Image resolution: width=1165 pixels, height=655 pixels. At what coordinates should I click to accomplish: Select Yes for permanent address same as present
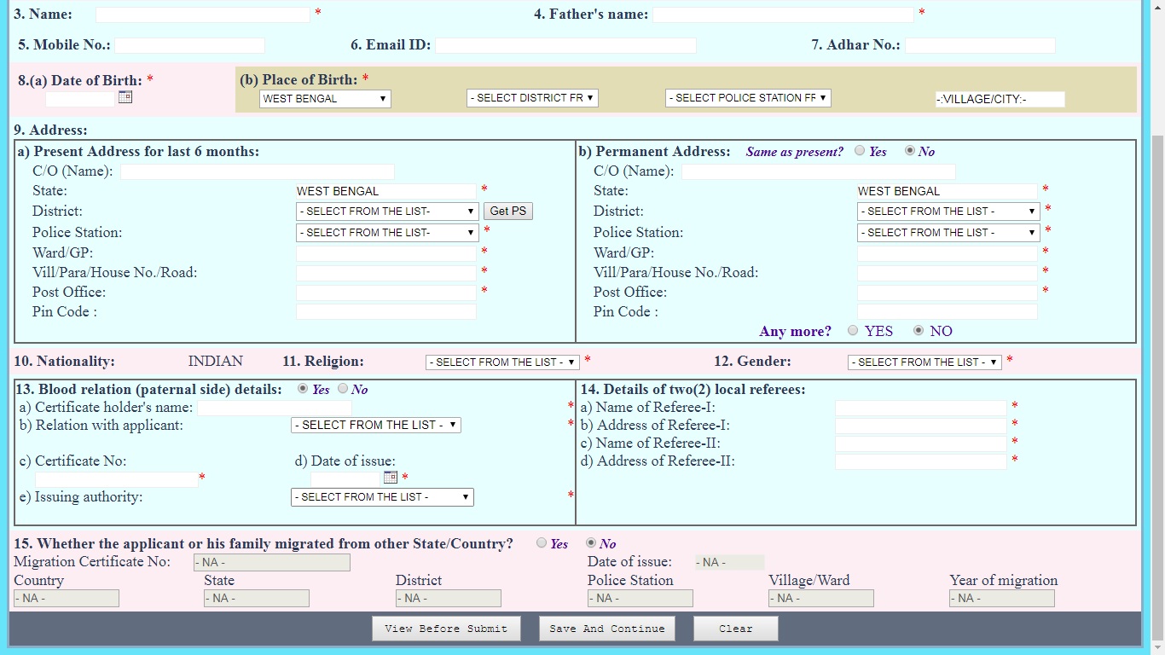[x=860, y=151]
